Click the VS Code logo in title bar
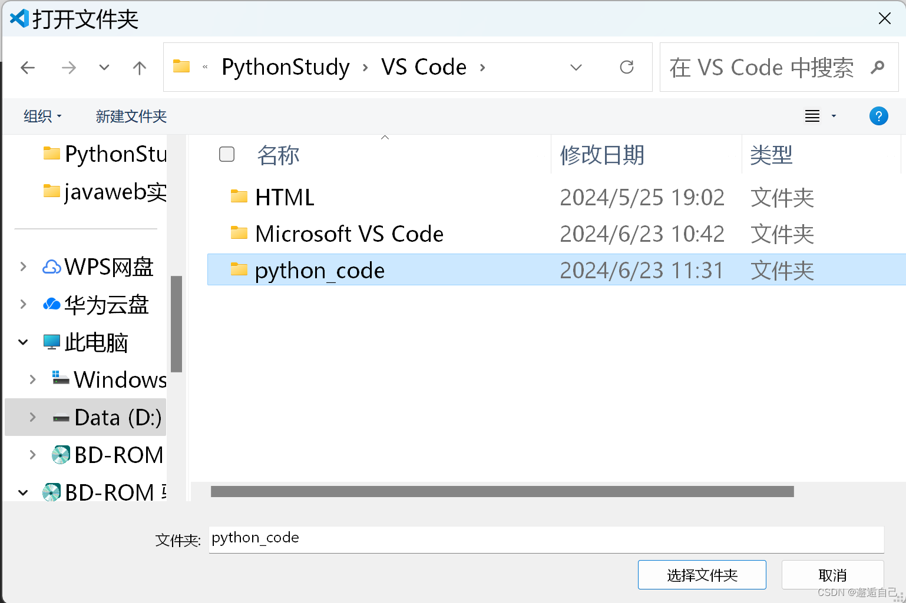The image size is (906, 603). [19, 19]
